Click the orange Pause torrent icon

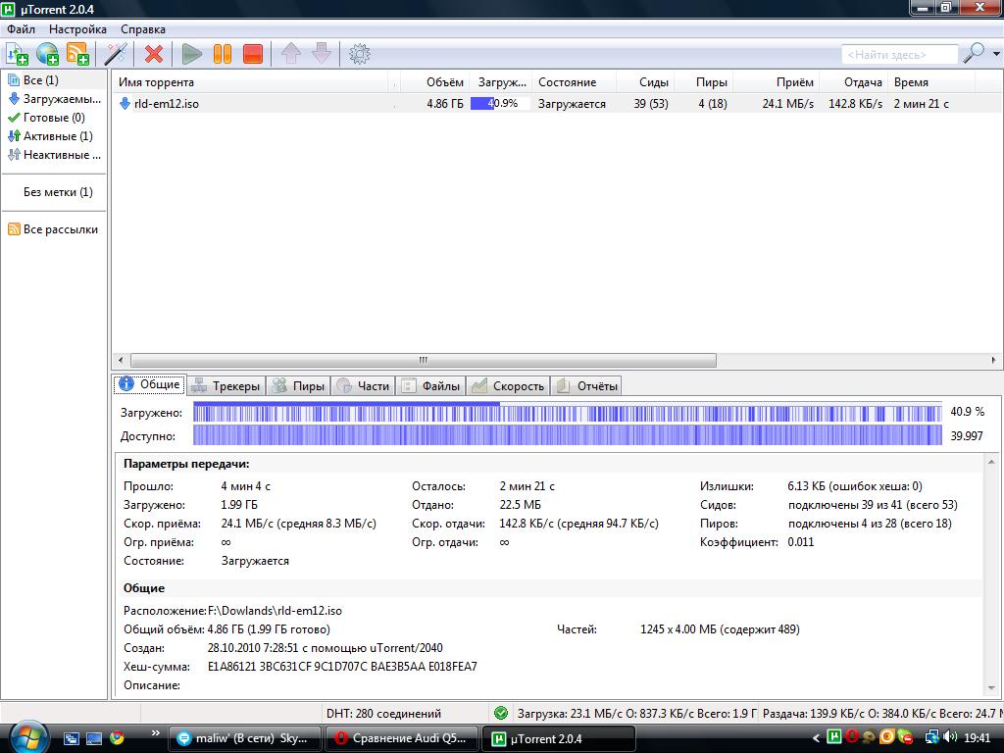point(223,54)
